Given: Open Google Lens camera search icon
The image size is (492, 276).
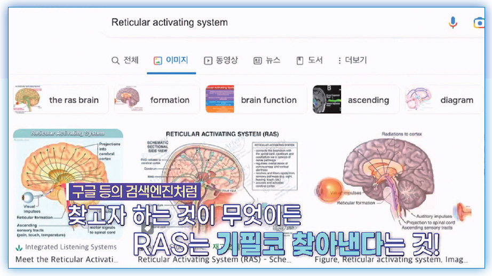Looking at the screenshot, I should click(x=479, y=22).
